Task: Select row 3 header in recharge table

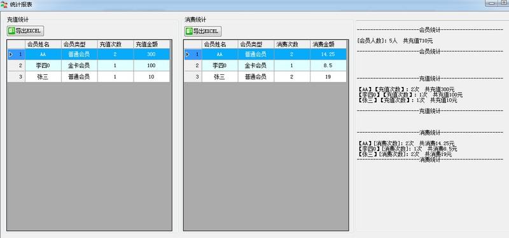Action: (17, 77)
